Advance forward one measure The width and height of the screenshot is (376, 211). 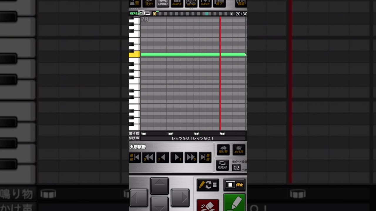point(177,158)
